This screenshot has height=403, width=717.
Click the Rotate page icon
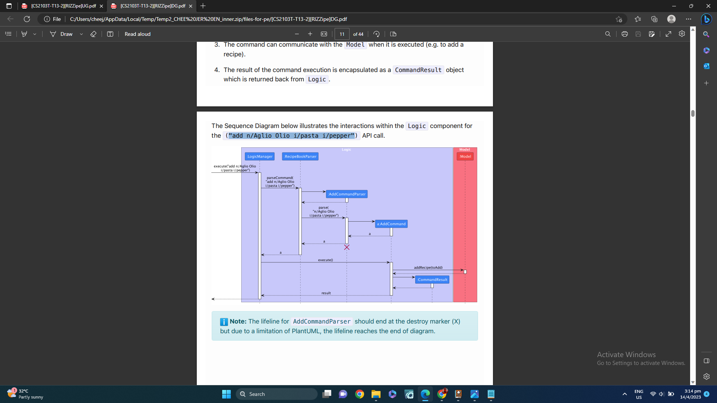[376, 34]
